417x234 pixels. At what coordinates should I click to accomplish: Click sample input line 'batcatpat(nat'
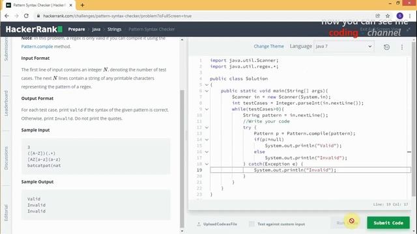pyautogui.click(x=44, y=166)
